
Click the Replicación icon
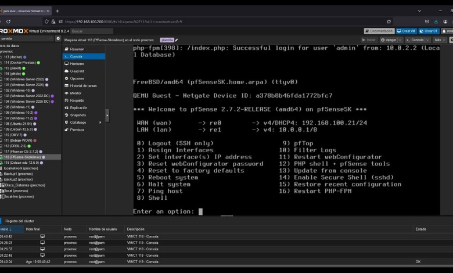(66, 108)
